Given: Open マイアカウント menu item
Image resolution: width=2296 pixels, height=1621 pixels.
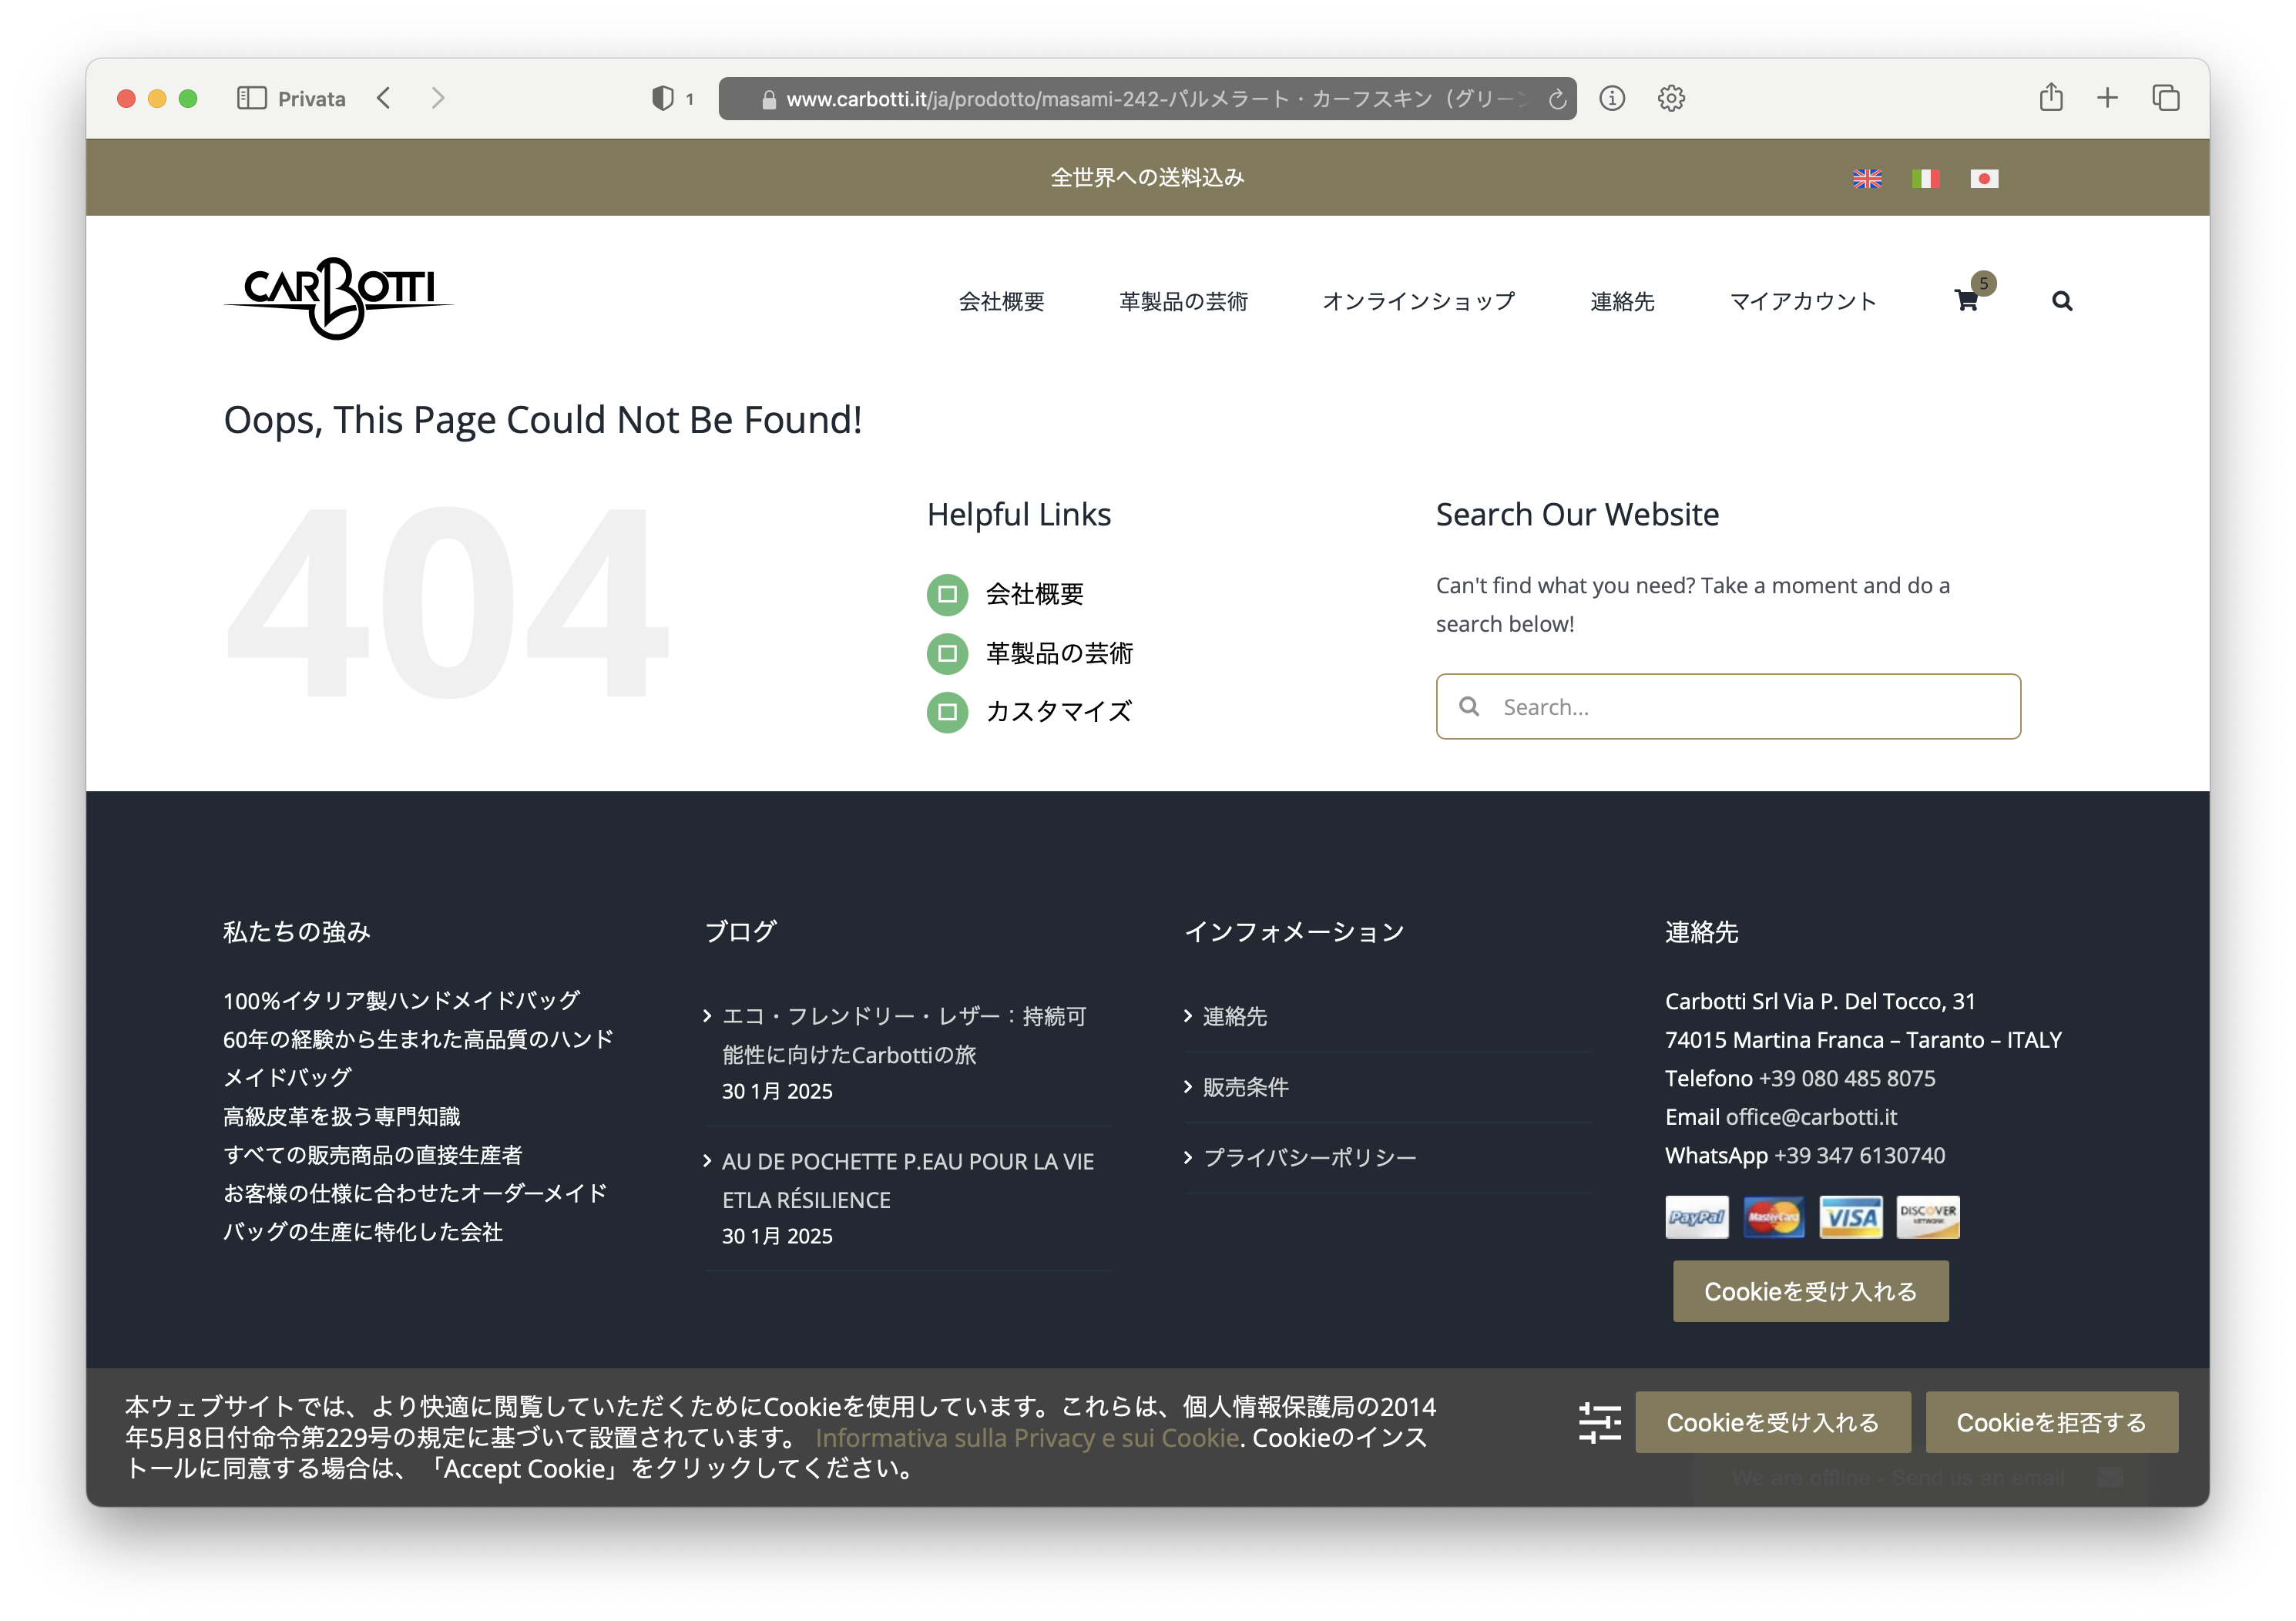Looking at the screenshot, I should point(1803,301).
